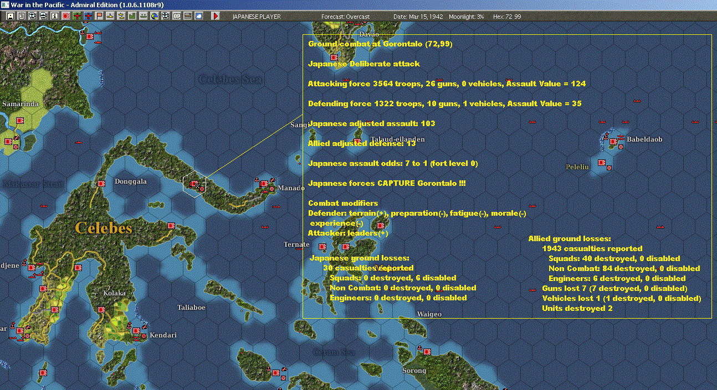Click the 'Waigeo' map label

pyautogui.click(x=429, y=314)
